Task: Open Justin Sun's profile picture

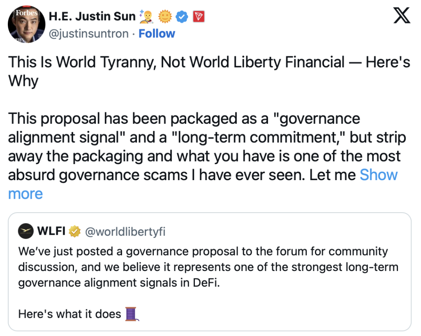Action: 26,25
